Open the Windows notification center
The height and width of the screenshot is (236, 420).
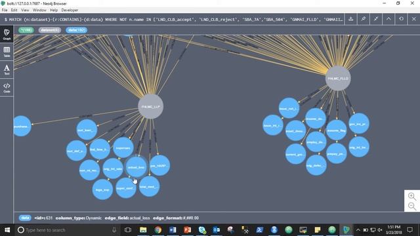(x=409, y=230)
